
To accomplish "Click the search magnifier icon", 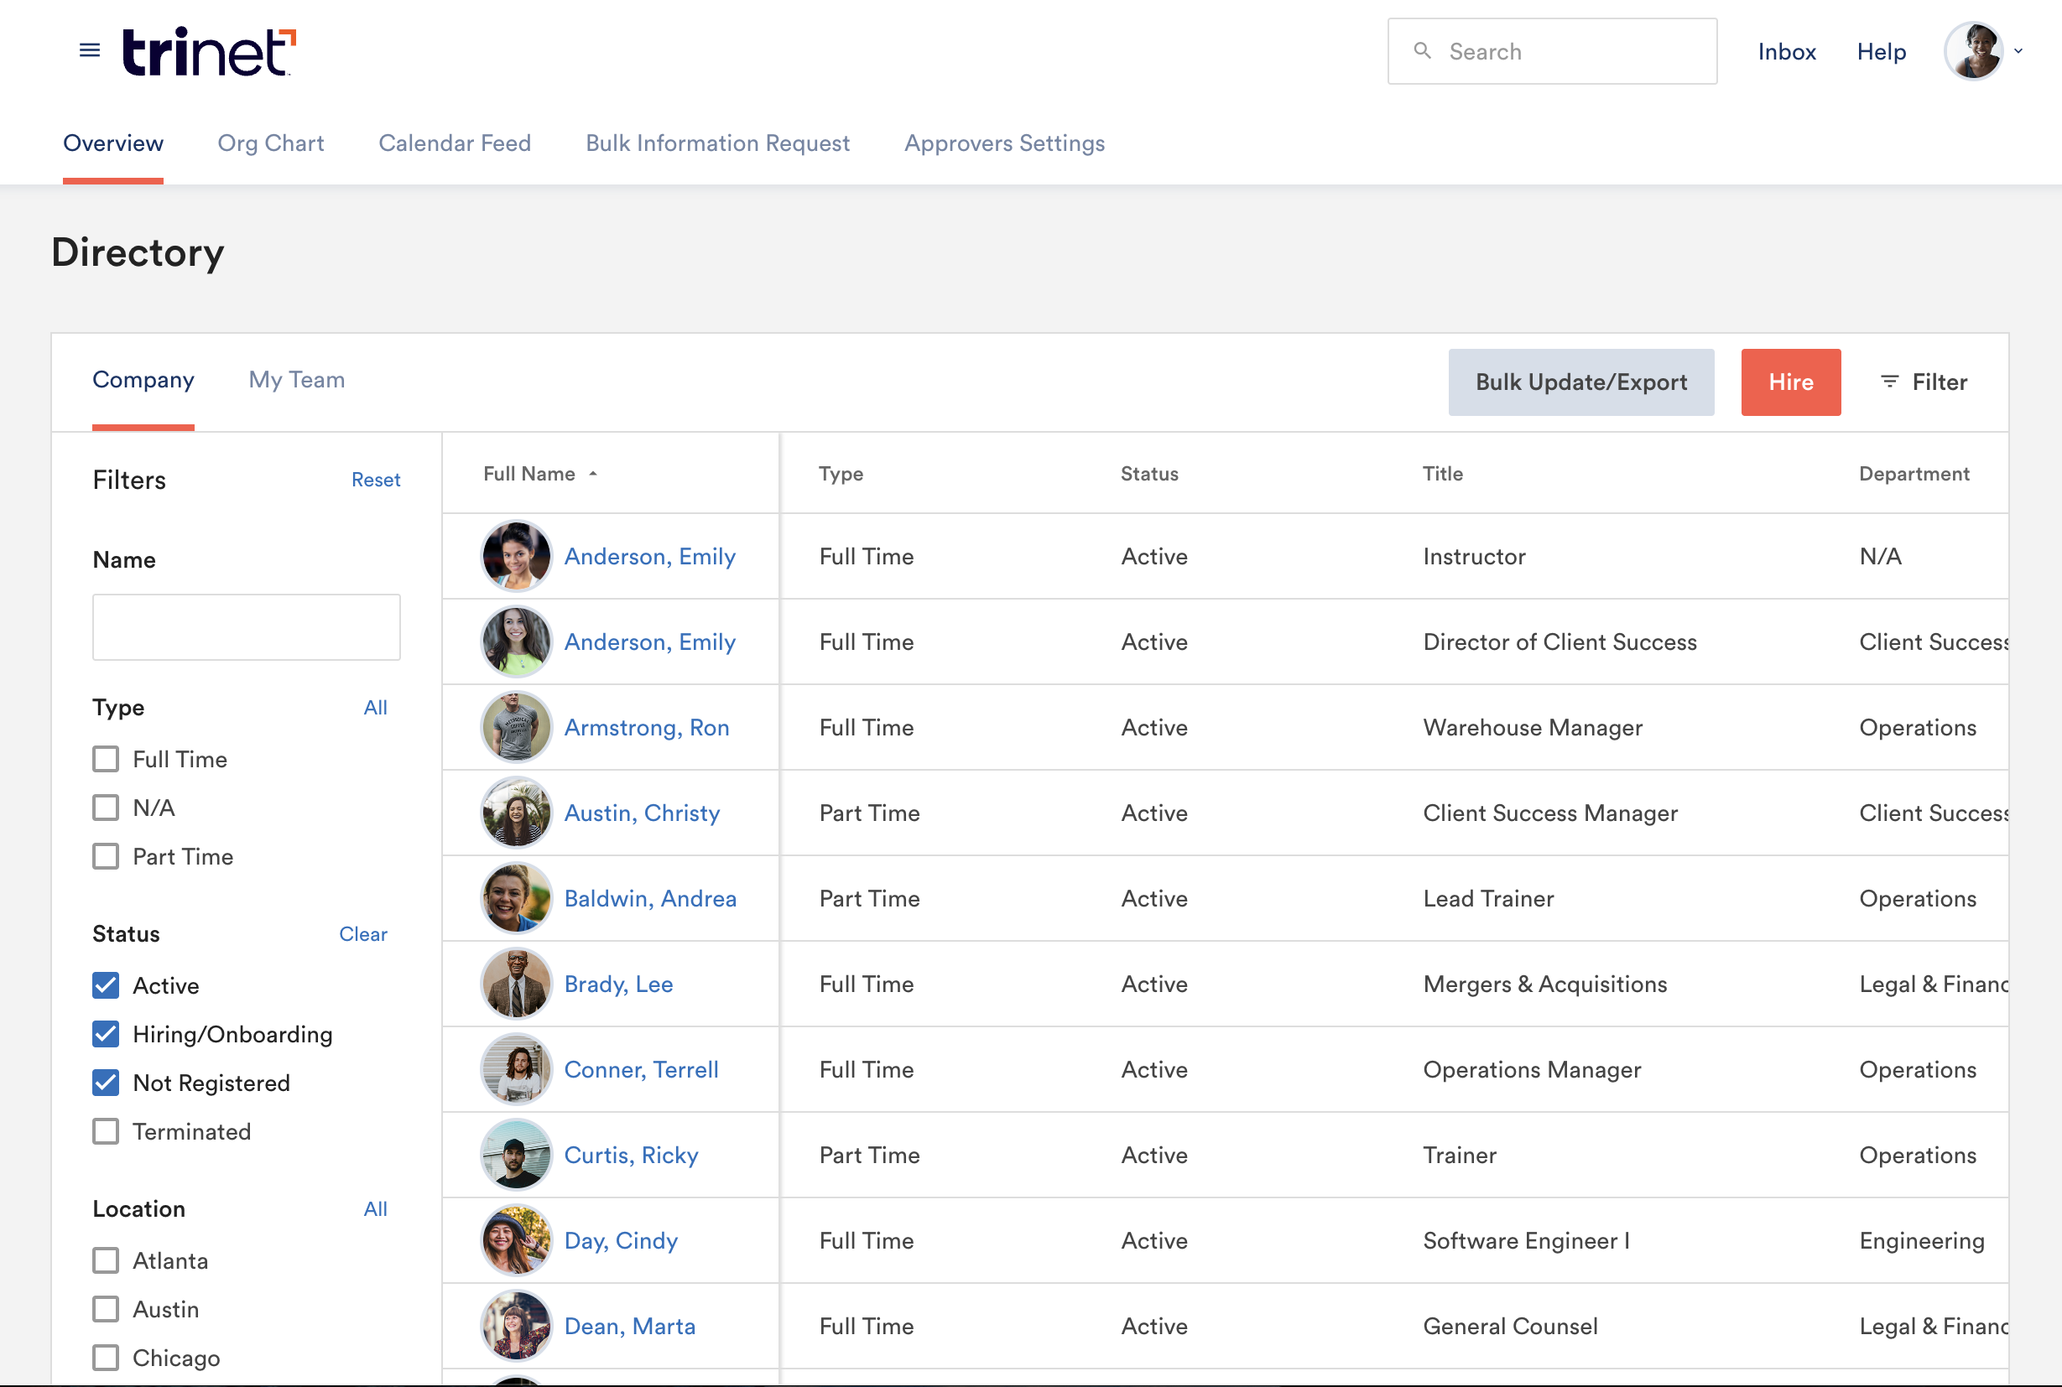I will (x=1422, y=51).
